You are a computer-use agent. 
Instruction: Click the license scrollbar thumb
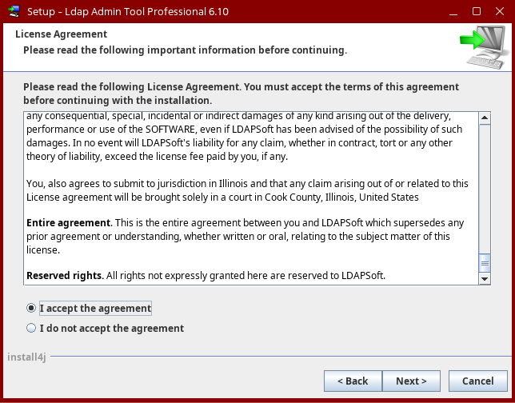(x=485, y=263)
